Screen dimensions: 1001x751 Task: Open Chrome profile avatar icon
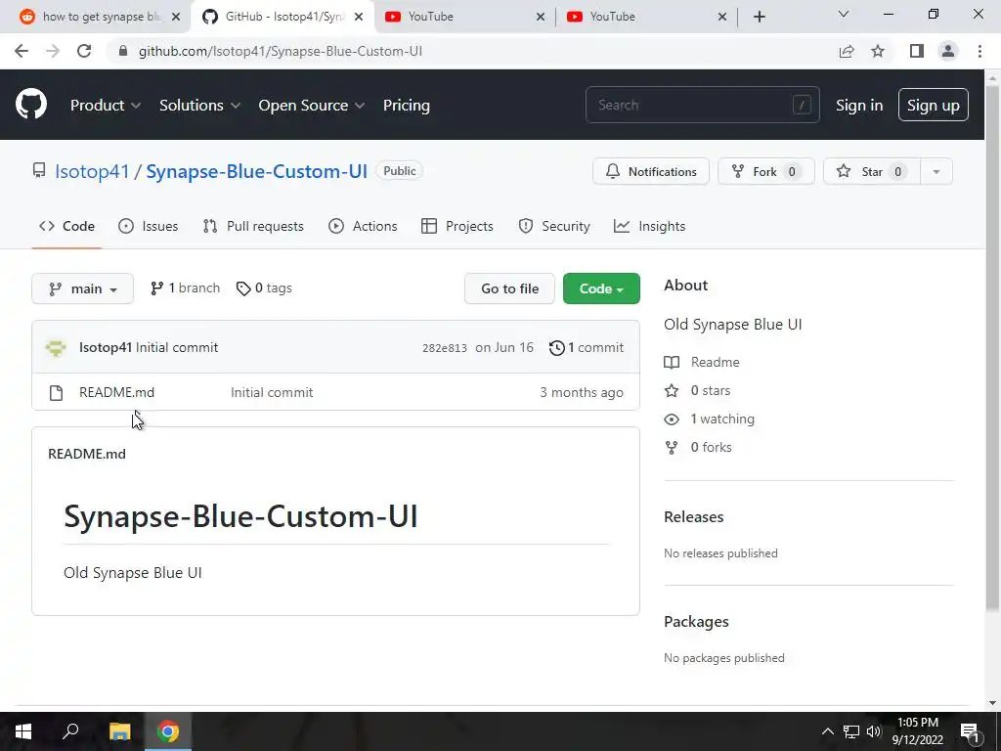(948, 51)
